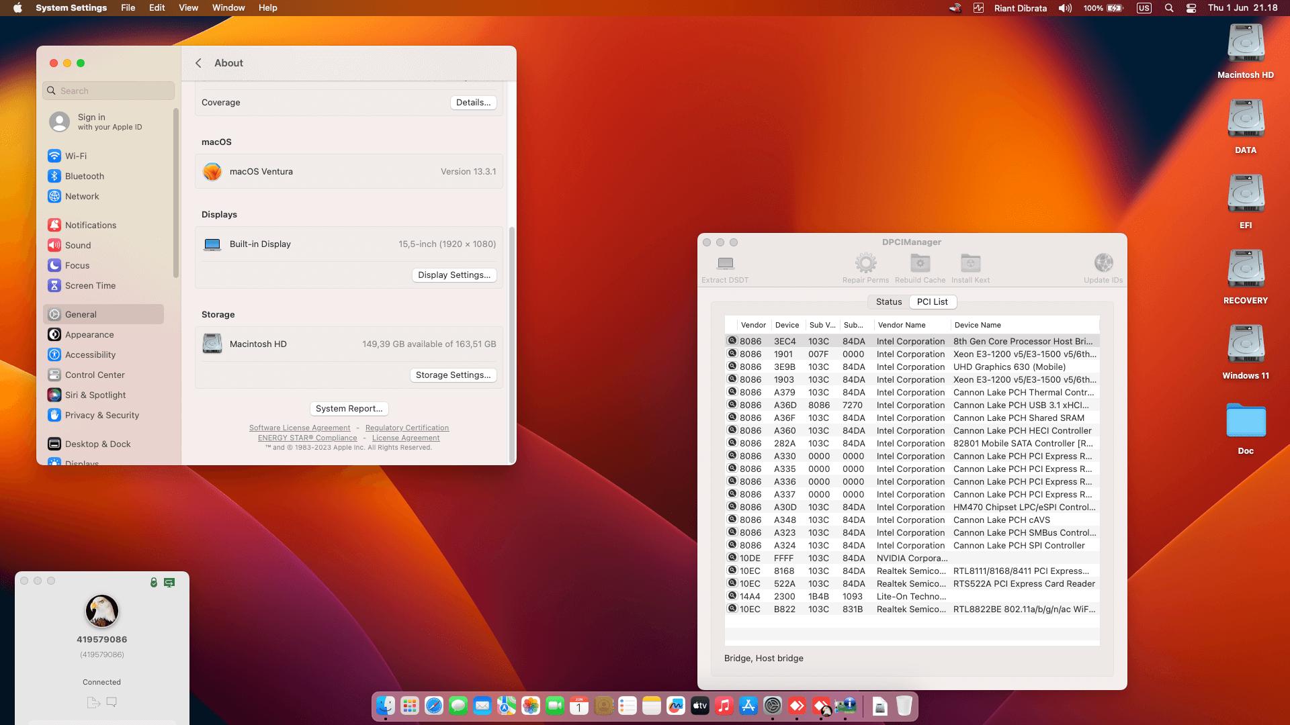Click Update IDs globe in DPCIManager
The width and height of the screenshot is (1290, 725).
[1103, 269]
